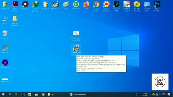This screenshot has width=173, height=97.
Task: Select the Recycle Bin icon
Action: 5,34
